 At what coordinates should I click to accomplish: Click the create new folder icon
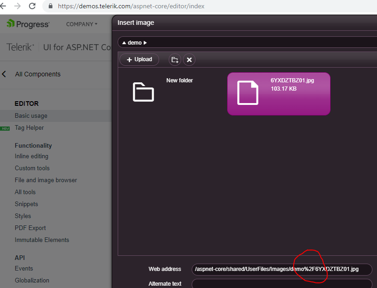(175, 60)
